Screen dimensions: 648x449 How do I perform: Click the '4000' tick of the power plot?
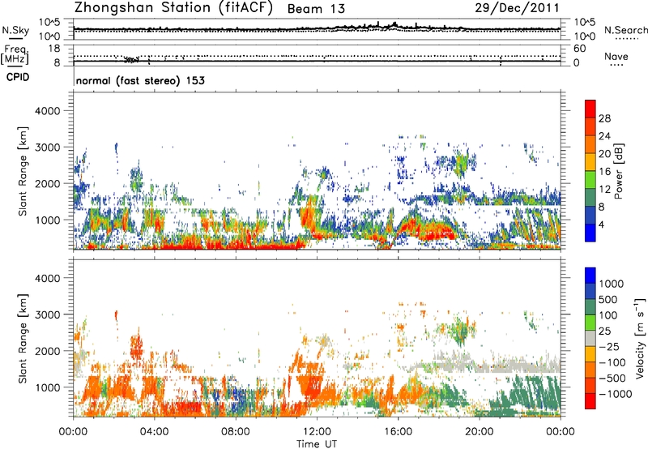coord(47,111)
